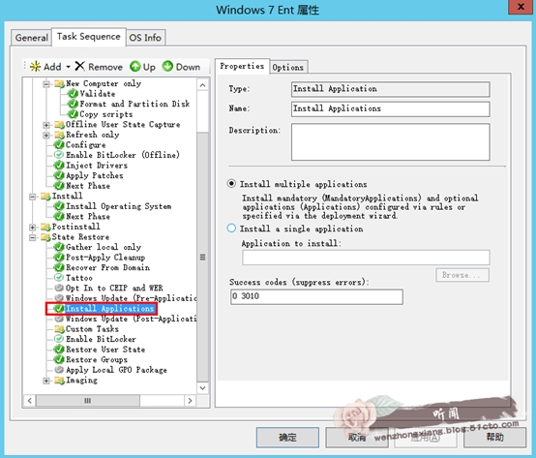Click the Configure step checkmark icon
The width and height of the screenshot is (536, 458).
tap(59, 144)
